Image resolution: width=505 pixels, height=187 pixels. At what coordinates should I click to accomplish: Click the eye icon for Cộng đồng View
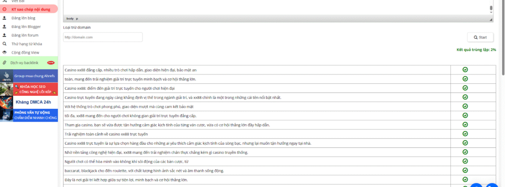click(x=4, y=53)
